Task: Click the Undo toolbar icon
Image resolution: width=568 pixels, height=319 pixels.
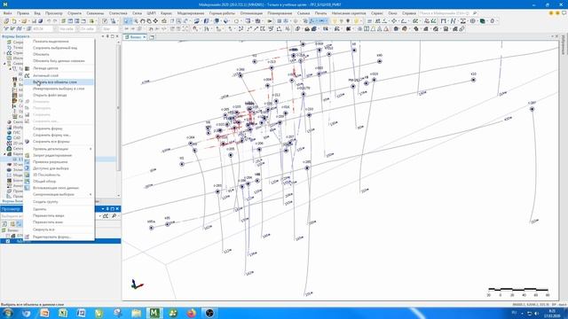Action: pyautogui.click(x=49, y=21)
